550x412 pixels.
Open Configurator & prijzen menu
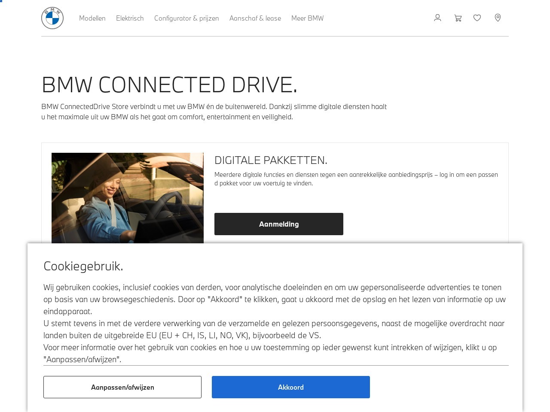[186, 18]
